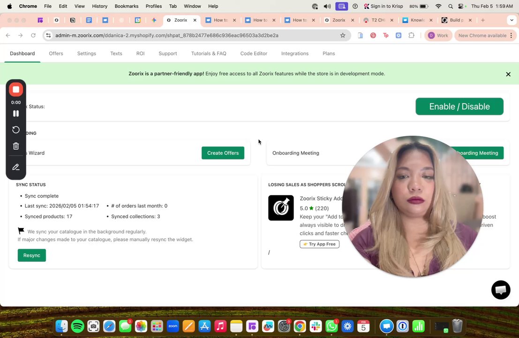This screenshot has height=338, width=519.
Task: Open the Notion pinned tab
Action: click(x=73, y=20)
